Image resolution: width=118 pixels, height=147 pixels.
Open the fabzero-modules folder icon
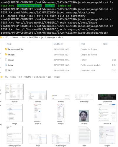point(6,49)
